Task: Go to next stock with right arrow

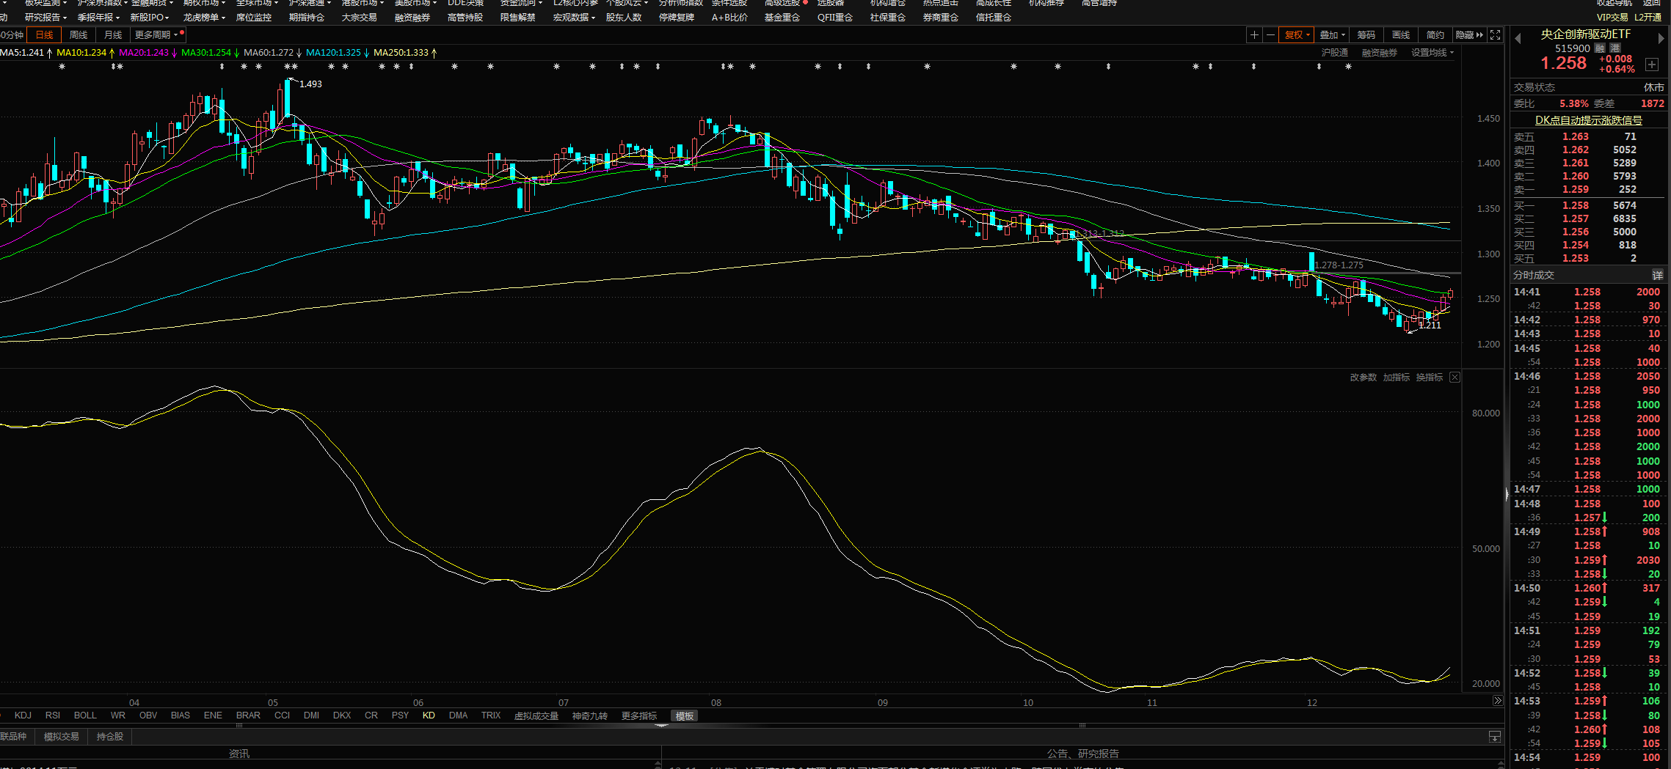Action: tap(1661, 38)
